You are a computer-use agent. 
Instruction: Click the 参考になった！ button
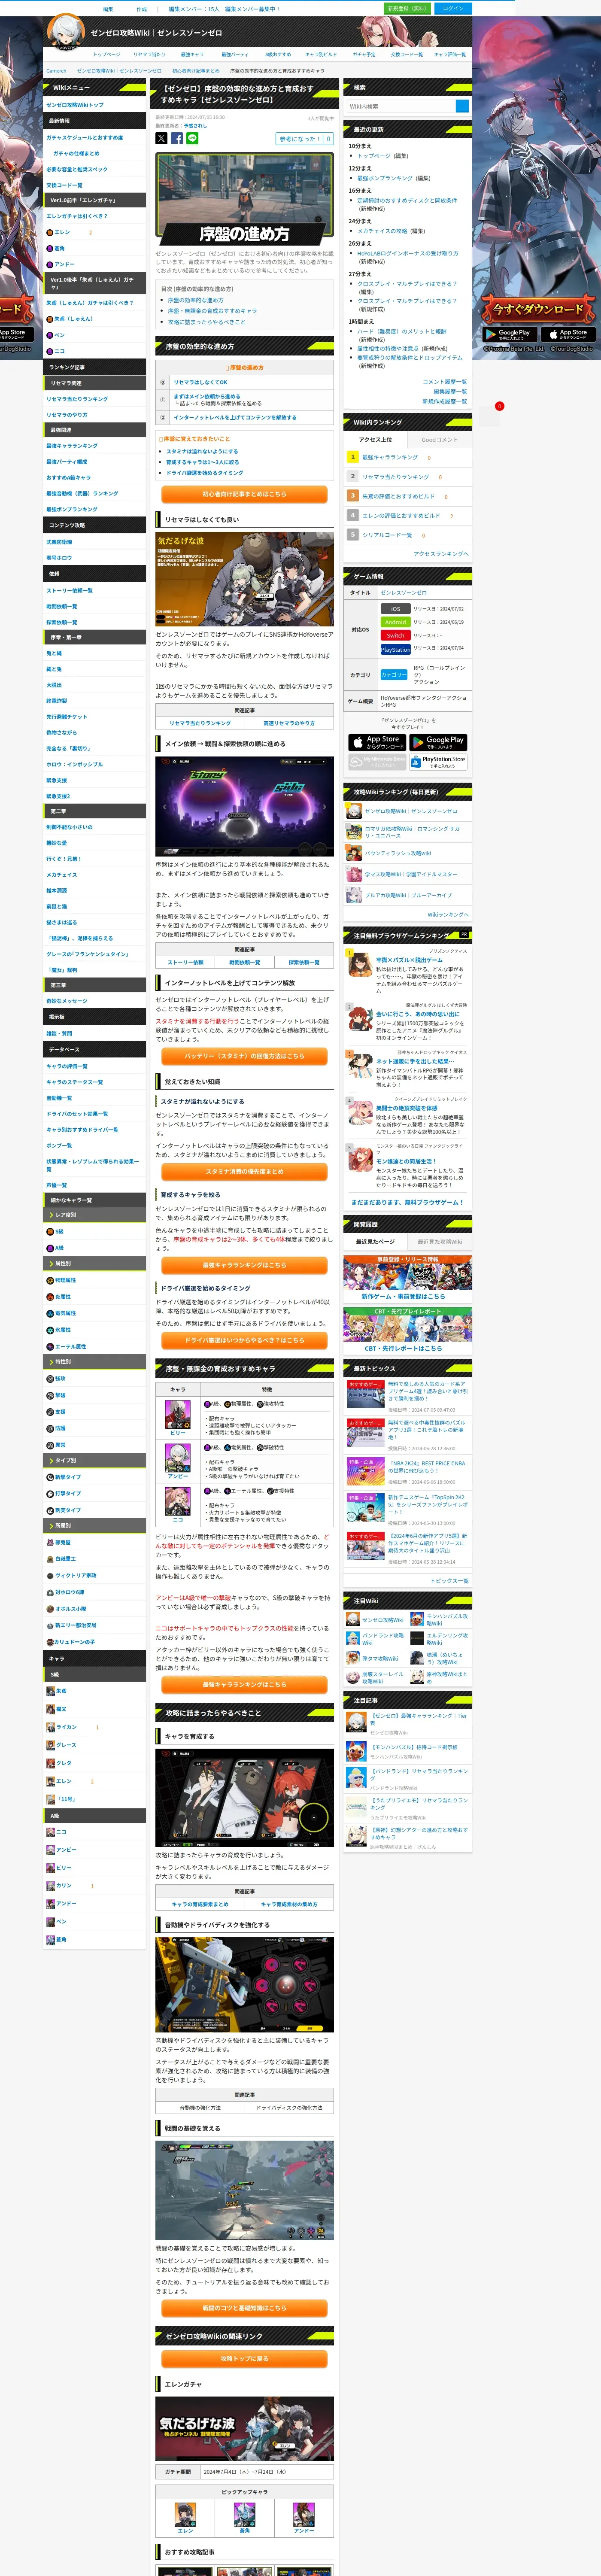coord(305,139)
